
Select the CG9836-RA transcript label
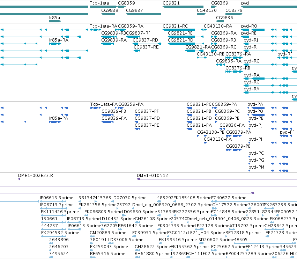[x=229, y=61]
